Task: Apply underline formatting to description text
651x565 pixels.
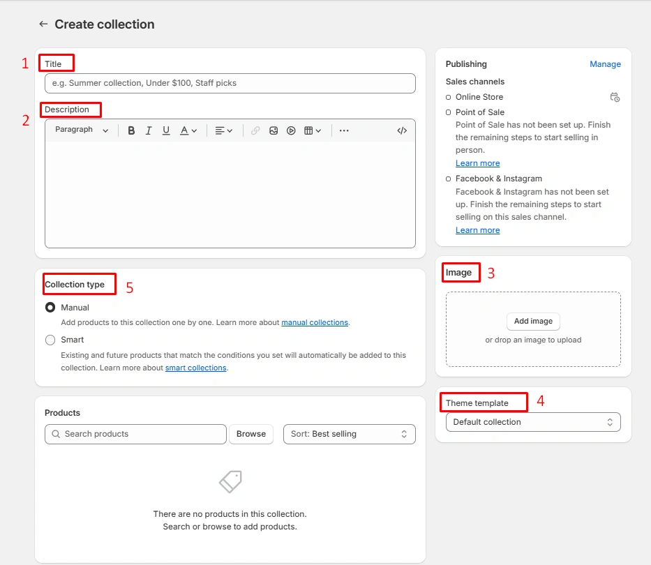Action: pyautogui.click(x=165, y=130)
